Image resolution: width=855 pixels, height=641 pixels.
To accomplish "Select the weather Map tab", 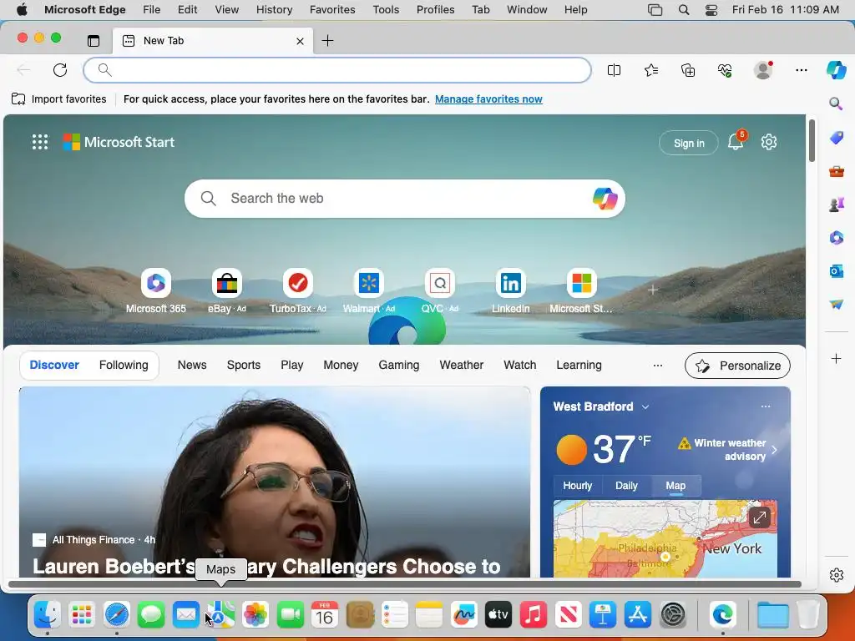I will pyautogui.click(x=675, y=486).
